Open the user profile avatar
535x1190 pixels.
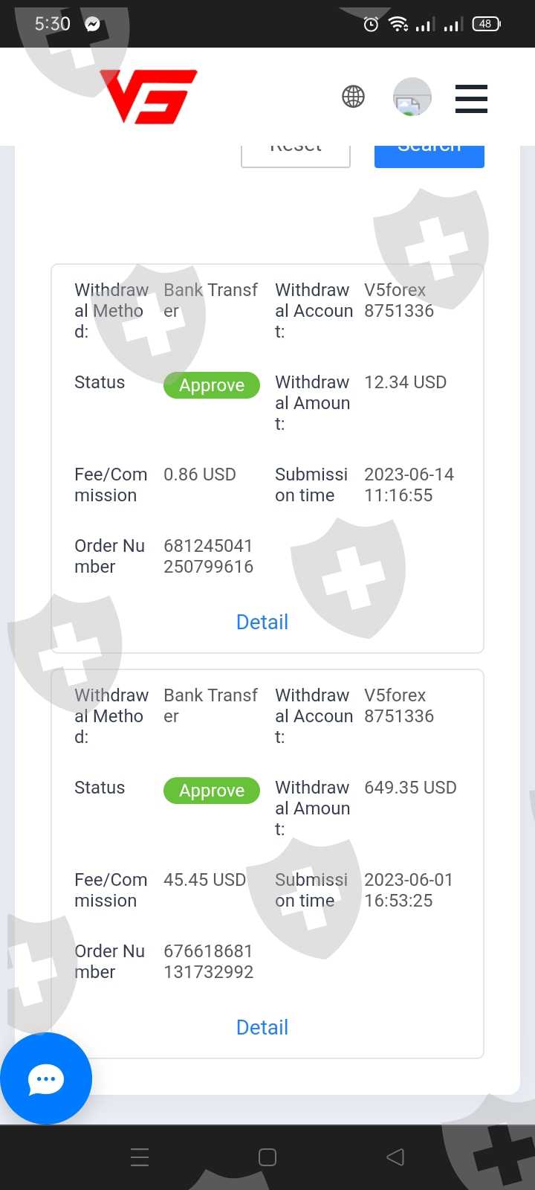coord(412,97)
